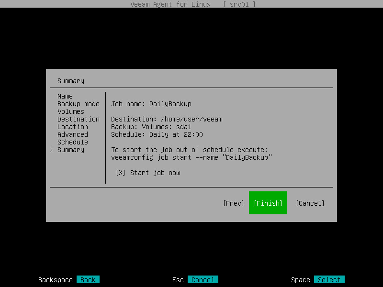
Task: Open the Destination wizard step
Action: [79, 119]
